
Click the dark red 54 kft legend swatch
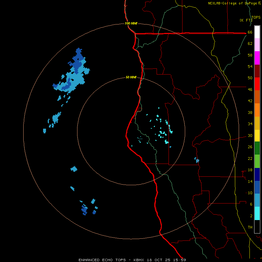[x=257, y=71]
